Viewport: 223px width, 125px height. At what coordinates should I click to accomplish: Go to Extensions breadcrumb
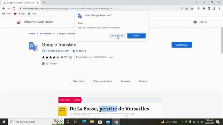tap(46, 34)
